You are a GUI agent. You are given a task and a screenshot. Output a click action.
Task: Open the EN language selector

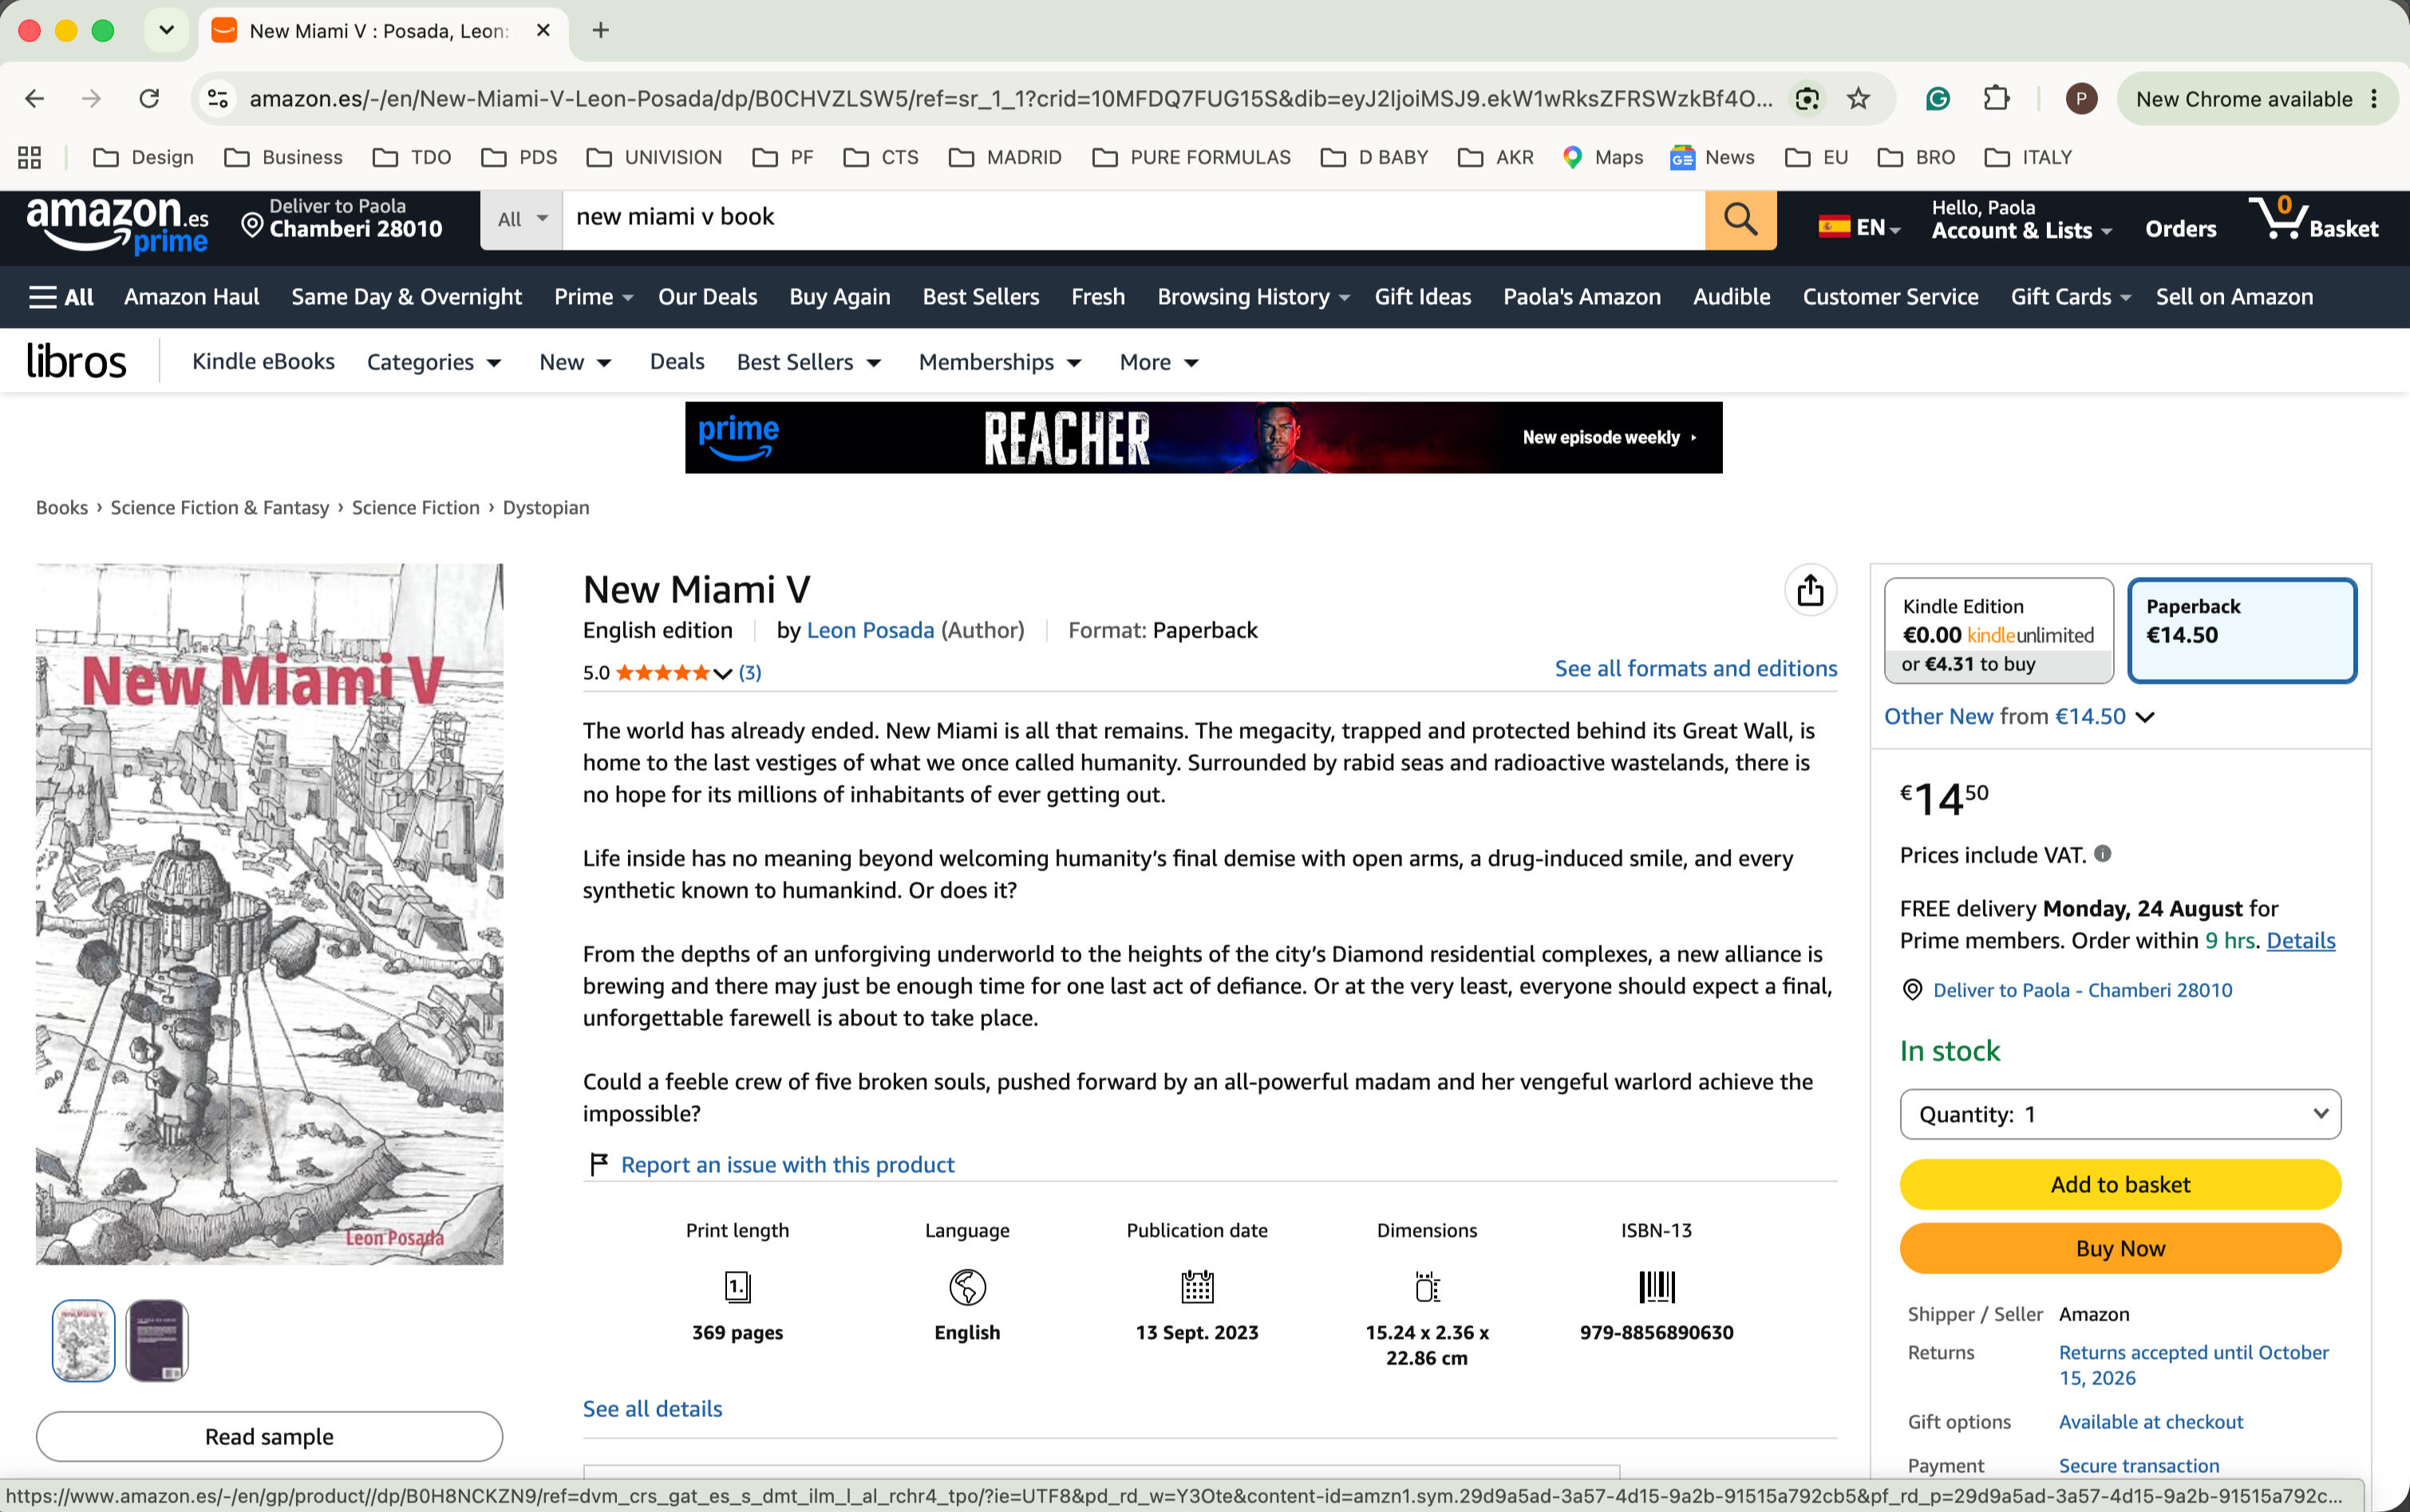click(1859, 227)
